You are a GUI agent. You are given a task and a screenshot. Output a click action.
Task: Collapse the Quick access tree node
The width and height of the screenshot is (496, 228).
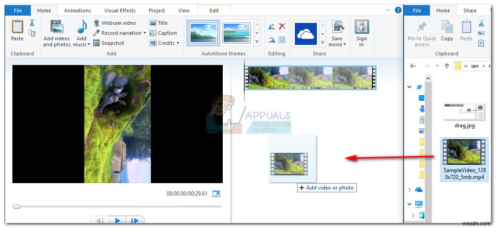tap(410, 87)
